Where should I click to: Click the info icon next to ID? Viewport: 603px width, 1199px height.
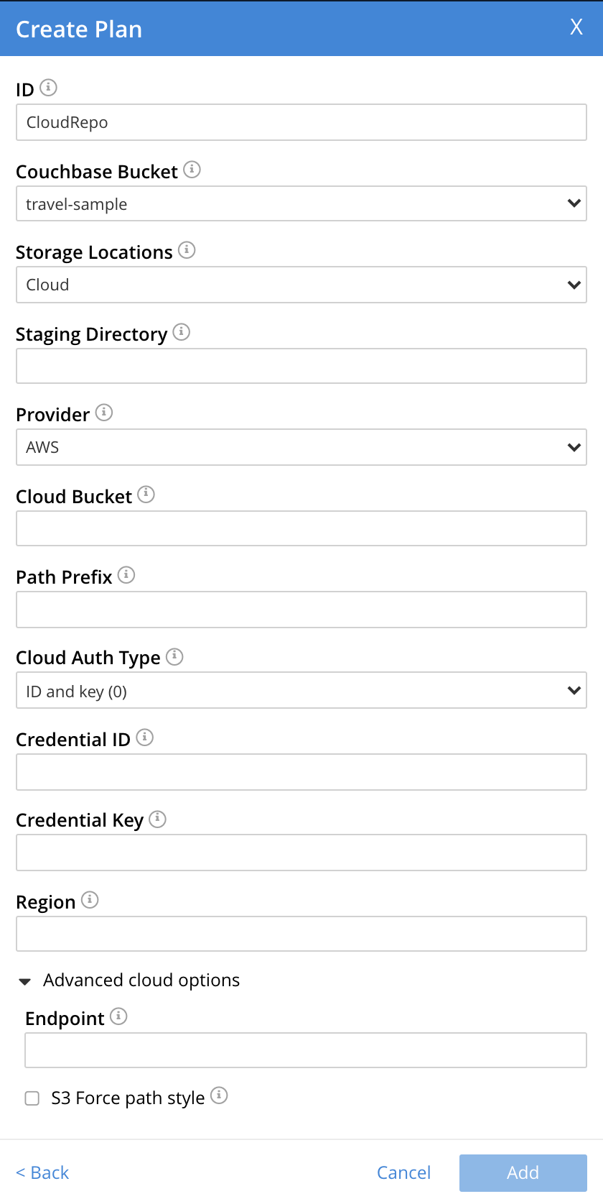pyautogui.click(x=48, y=88)
